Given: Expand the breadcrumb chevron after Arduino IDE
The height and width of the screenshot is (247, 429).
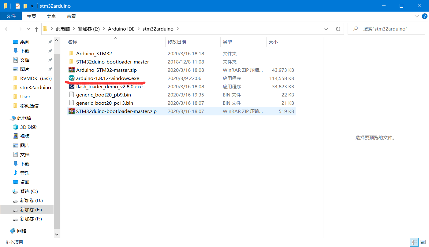Looking at the screenshot, I should click(x=138, y=29).
